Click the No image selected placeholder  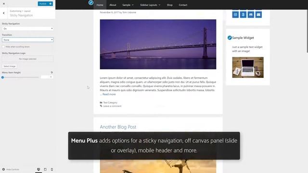(x=28, y=59)
